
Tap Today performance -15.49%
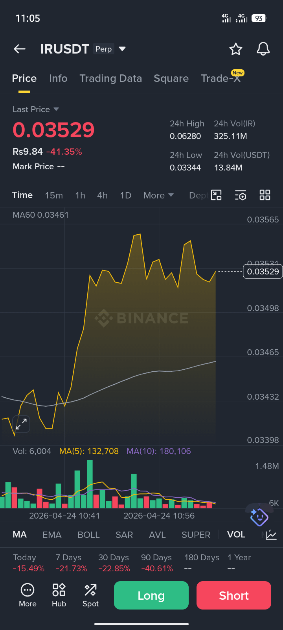point(28,563)
